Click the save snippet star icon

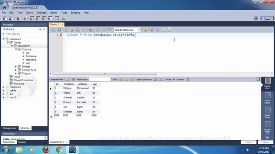145,30
